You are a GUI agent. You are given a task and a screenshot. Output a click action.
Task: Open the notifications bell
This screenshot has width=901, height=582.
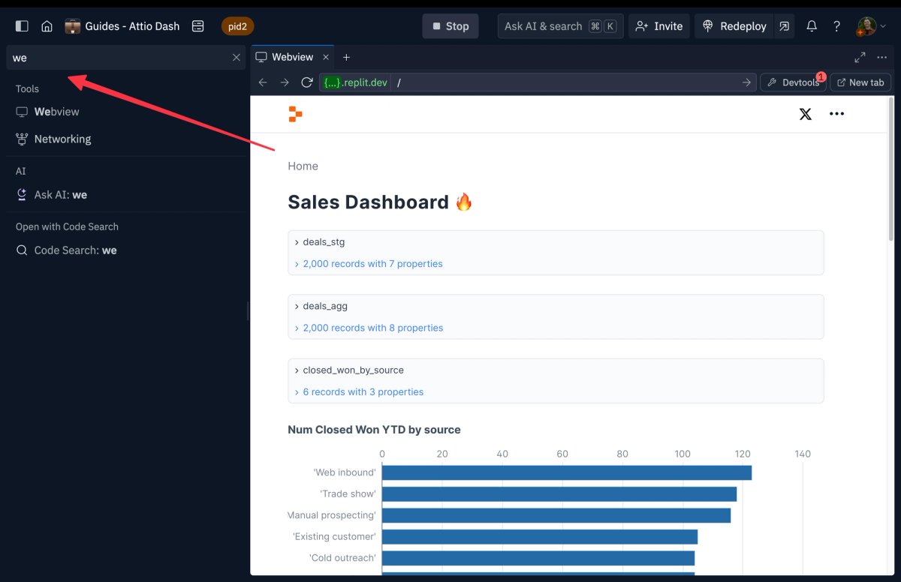812,25
